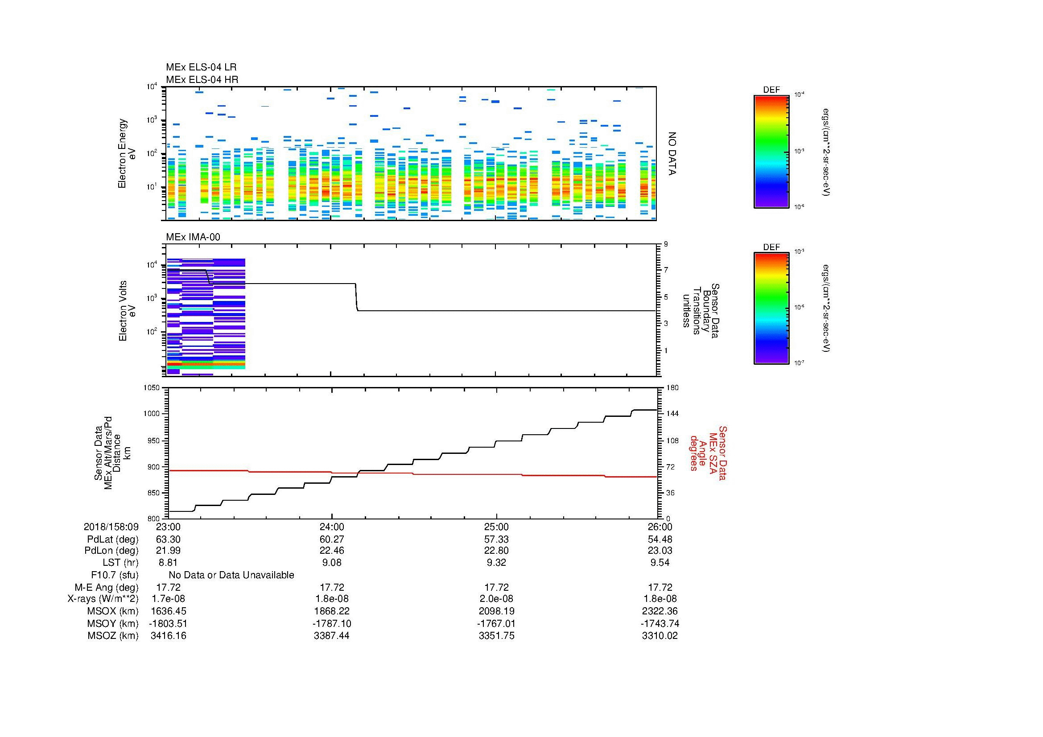This screenshot has height=737, width=1043.
Task: Click the PdLon value '23.03'
Action: click(660, 551)
